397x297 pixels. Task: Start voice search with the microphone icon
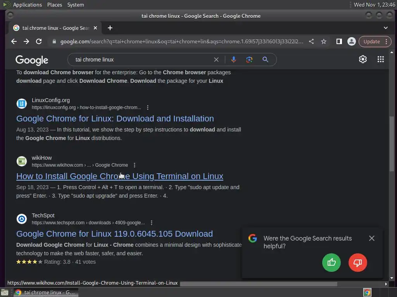click(234, 60)
